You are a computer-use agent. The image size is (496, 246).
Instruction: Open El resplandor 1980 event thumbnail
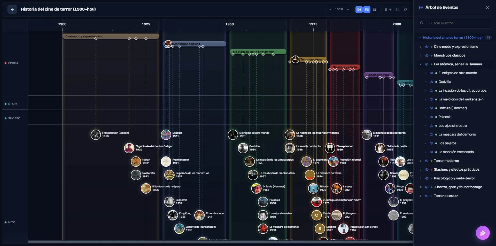(330, 148)
